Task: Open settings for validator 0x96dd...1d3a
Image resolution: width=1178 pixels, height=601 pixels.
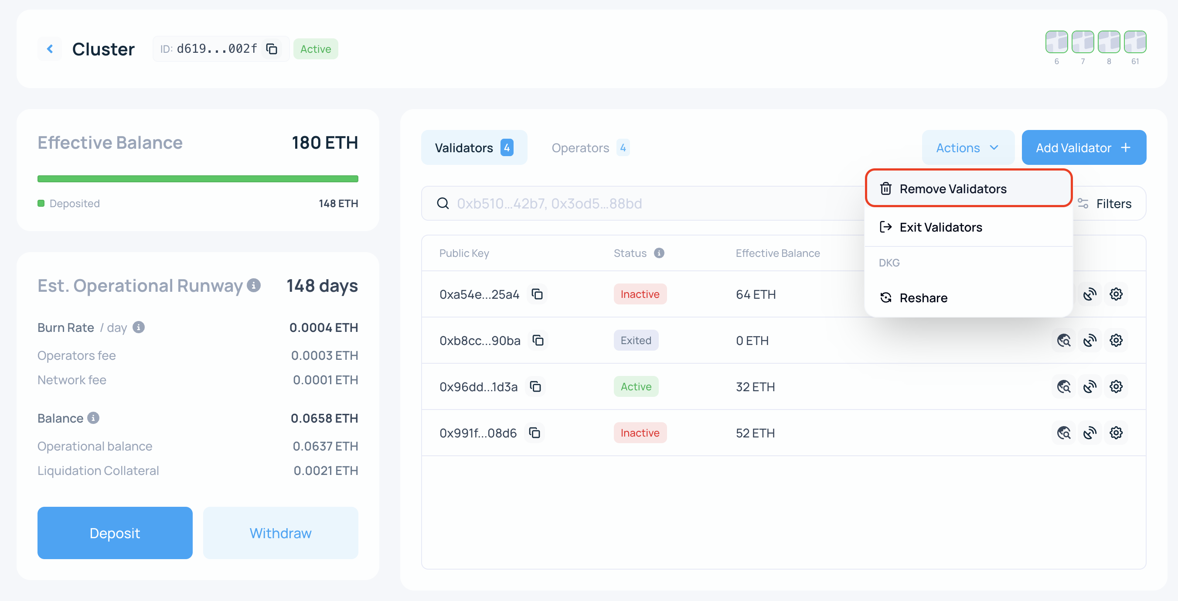Action: (x=1116, y=386)
